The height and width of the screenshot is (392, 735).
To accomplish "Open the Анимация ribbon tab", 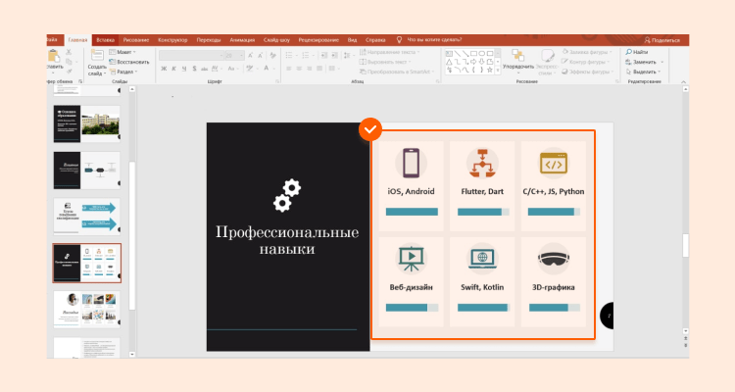I will [242, 39].
